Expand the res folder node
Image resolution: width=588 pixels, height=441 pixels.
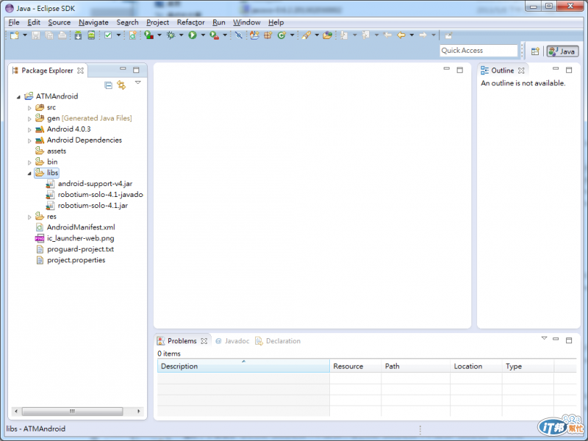(x=29, y=217)
